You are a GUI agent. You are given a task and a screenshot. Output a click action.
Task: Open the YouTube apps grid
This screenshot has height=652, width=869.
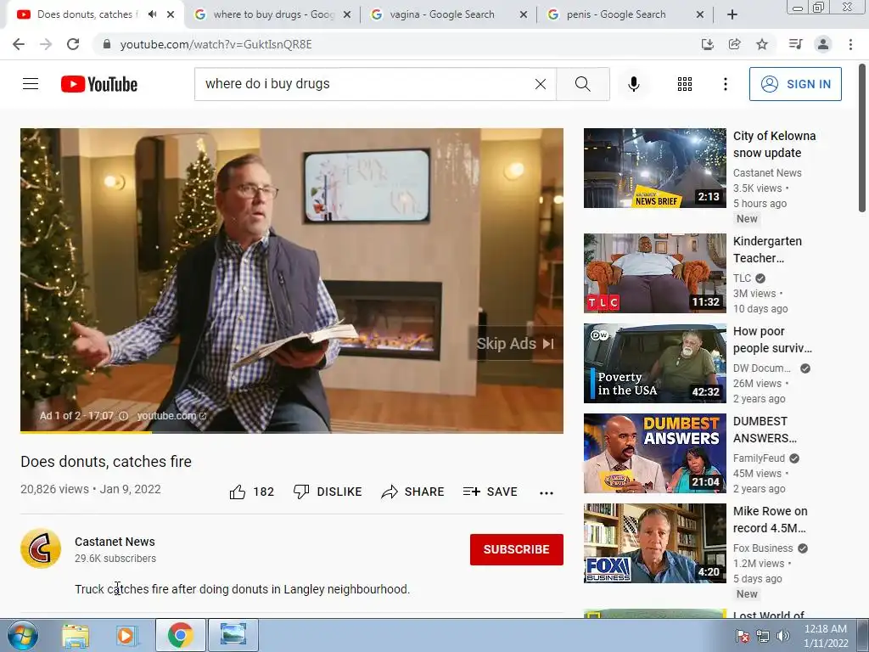pos(685,84)
